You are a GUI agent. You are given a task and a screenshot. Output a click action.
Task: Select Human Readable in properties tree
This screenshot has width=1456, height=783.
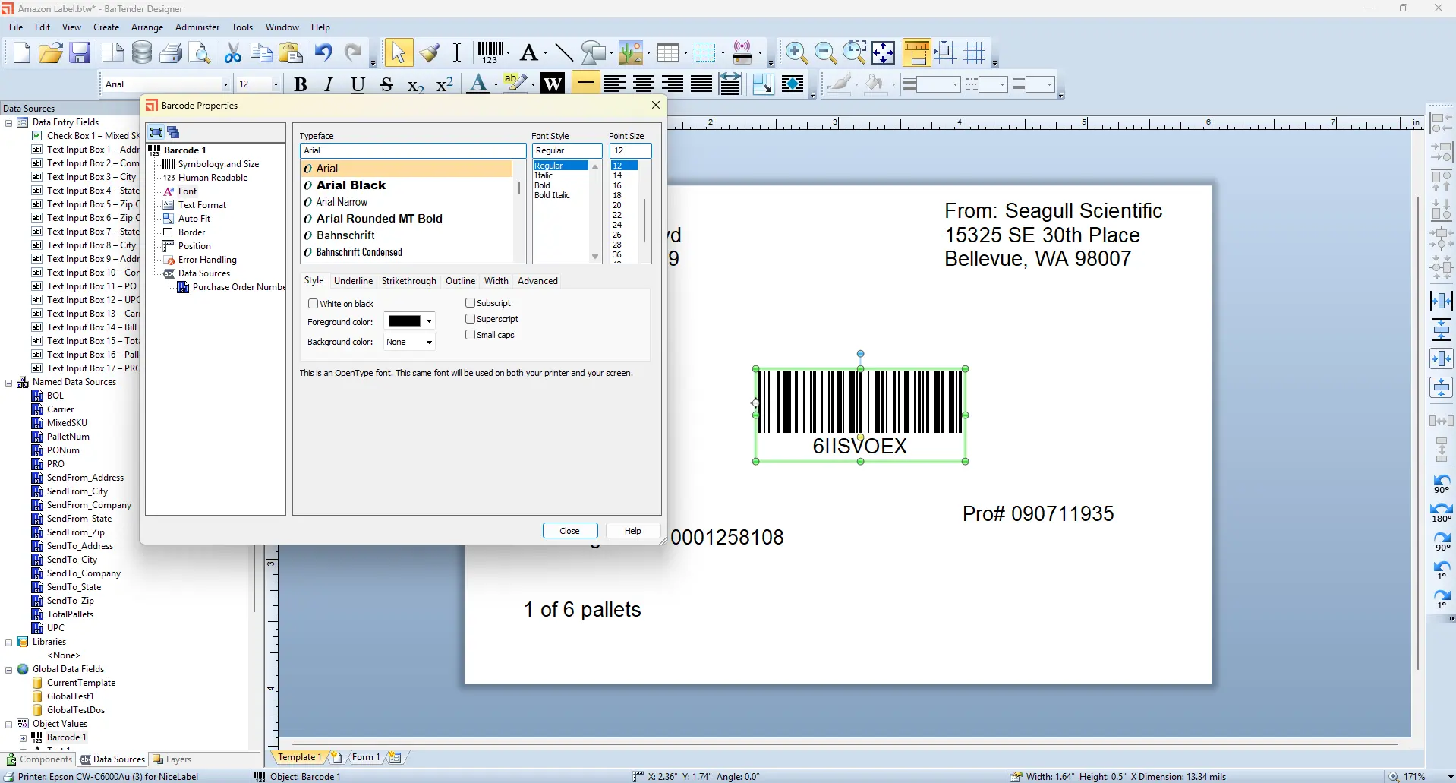coord(213,178)
